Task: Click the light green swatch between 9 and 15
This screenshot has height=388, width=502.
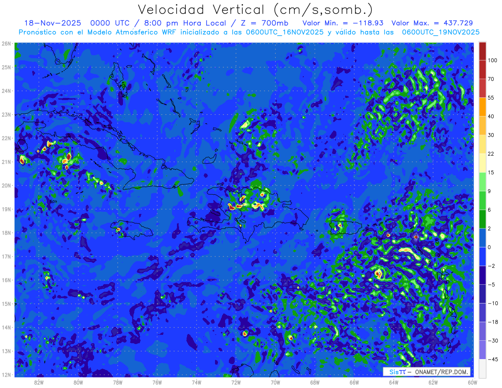Action: [482, 182]
